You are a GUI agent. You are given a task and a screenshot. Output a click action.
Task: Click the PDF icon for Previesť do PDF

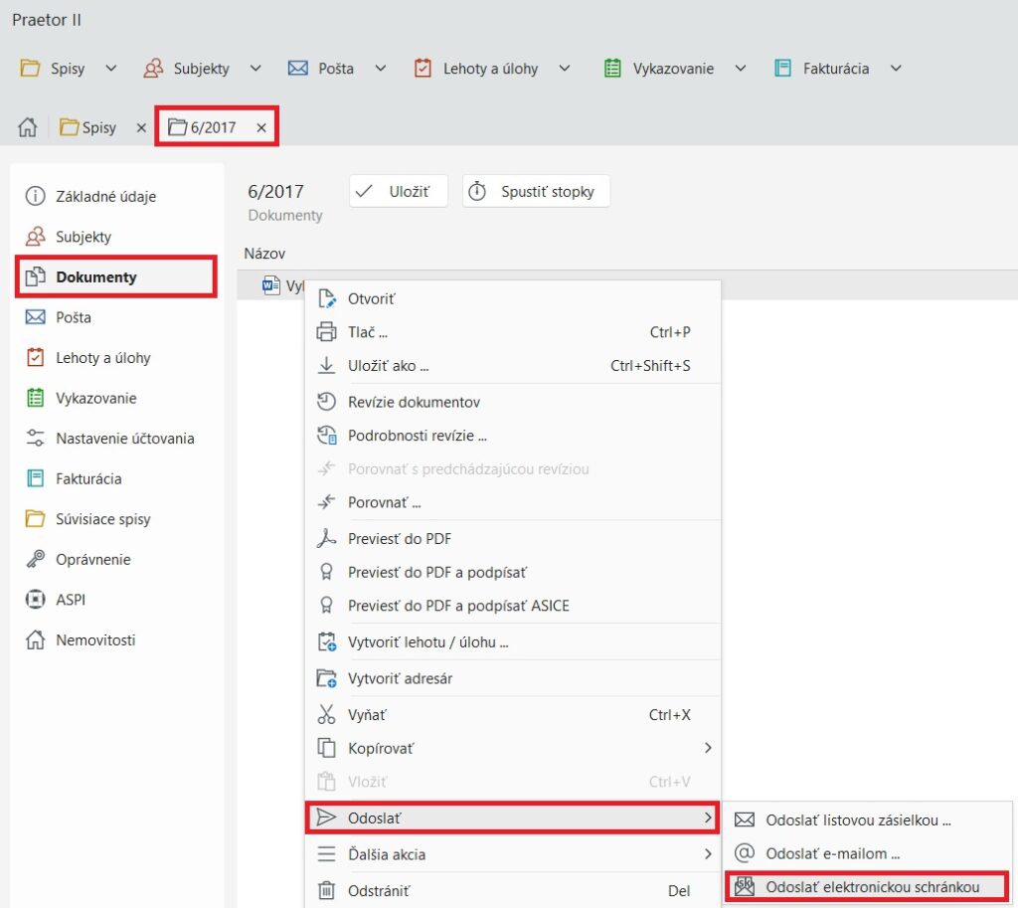click(326, 539)
